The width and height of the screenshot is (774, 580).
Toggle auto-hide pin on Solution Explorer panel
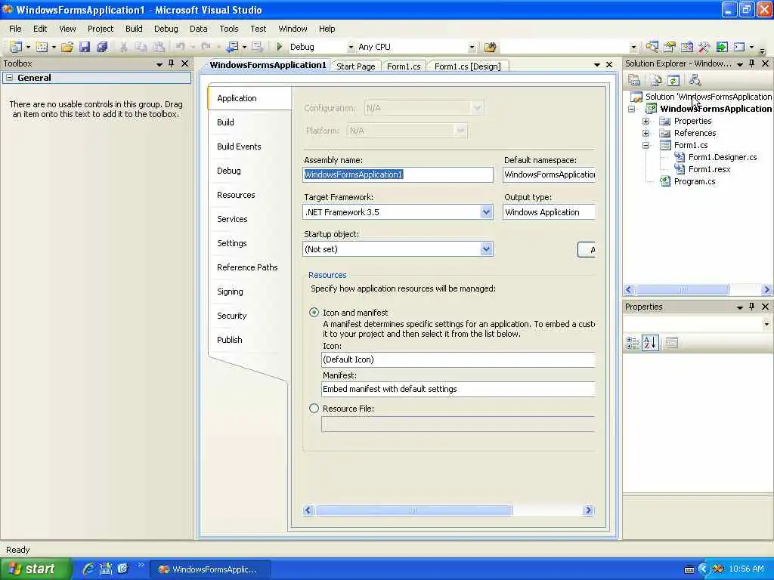752,63
